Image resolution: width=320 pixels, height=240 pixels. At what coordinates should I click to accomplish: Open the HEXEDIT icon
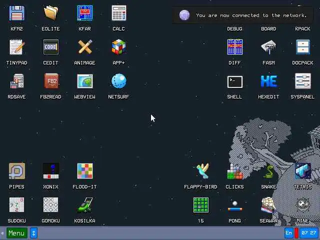coord(268,81)
